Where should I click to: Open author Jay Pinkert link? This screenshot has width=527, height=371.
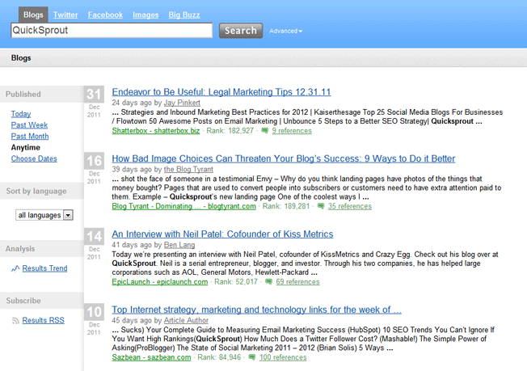182,103
